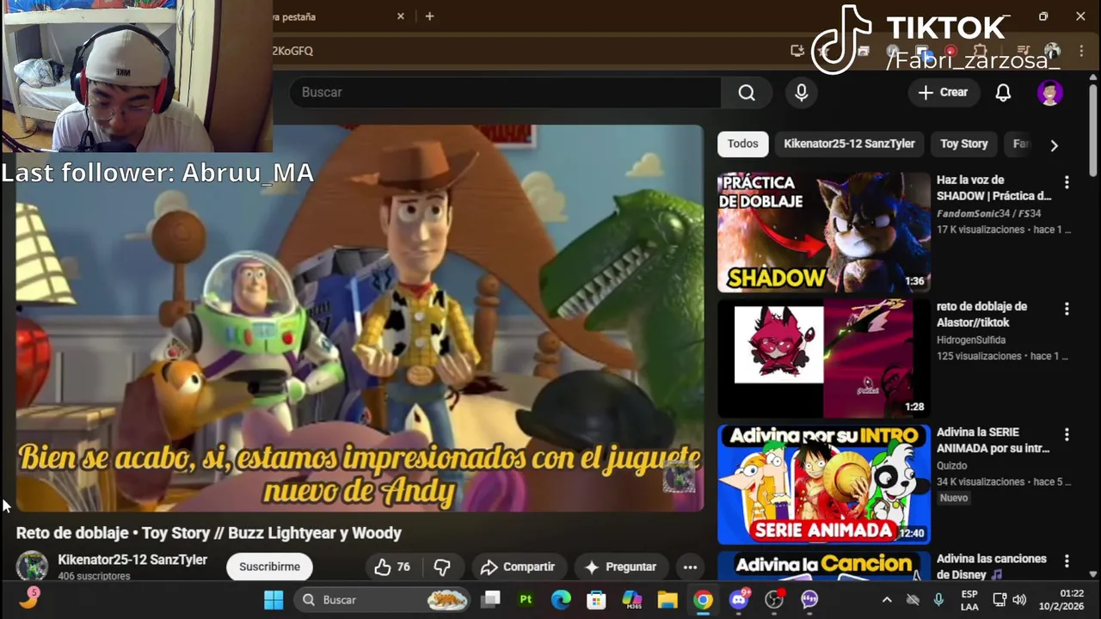Open the YouTube account avatar menu
This screenshot has width=1101, height=619.
1049,93
